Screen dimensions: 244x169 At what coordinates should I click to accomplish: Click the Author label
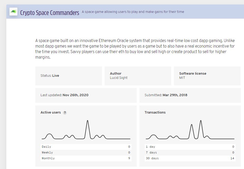coord(115,73)
